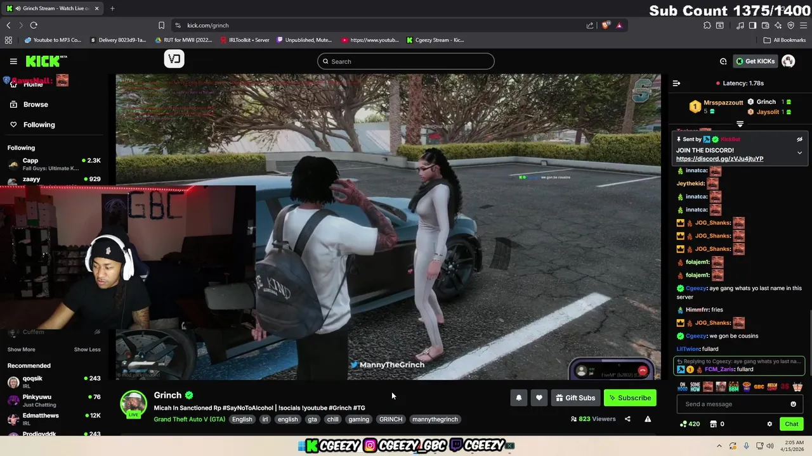Click Show More in following list

[21, 350]
